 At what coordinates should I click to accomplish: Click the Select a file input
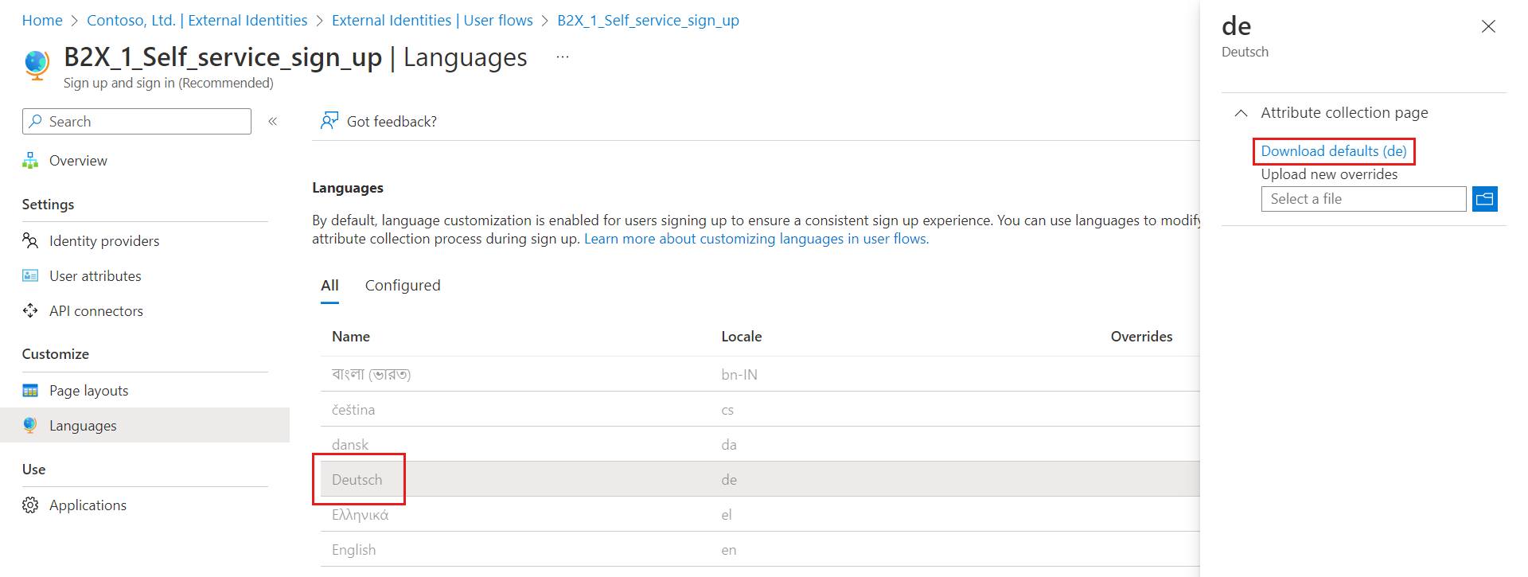(1363, 199)
